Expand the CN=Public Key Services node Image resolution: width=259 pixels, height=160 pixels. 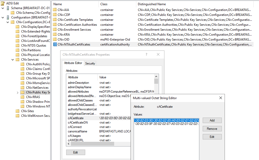tap(17, 92)
